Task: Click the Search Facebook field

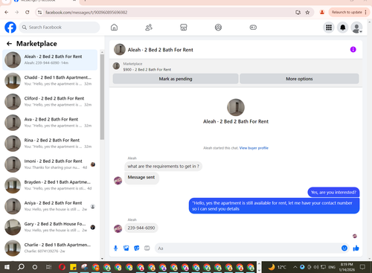Action: coord(60,28)
